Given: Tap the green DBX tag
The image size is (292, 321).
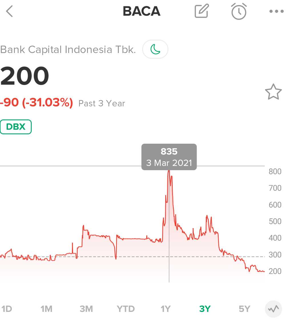Looking at the screenshot, I should pyautogui.click(x=16, y=127).
